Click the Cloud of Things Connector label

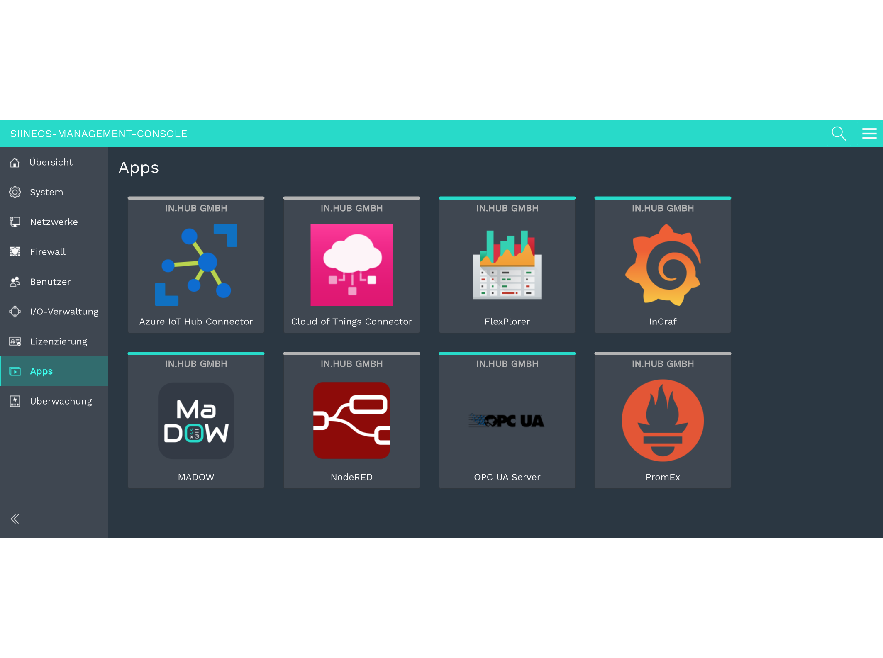(x=351, y=322)
